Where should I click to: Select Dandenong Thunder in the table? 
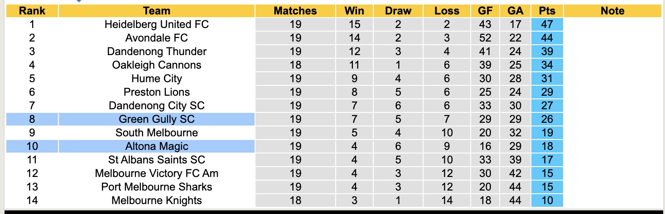156,51
